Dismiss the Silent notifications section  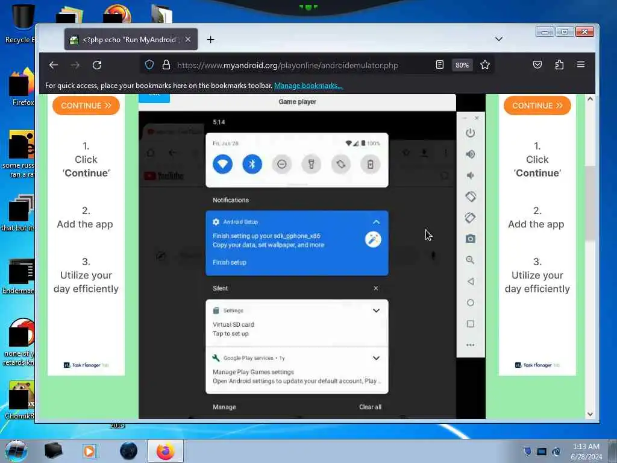(x=376, y=289)
